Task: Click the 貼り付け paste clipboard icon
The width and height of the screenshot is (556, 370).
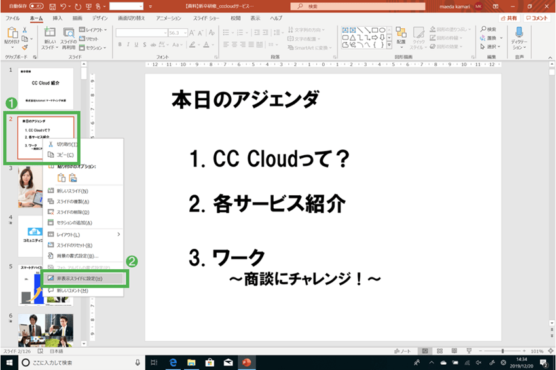Action: [12, 33]
